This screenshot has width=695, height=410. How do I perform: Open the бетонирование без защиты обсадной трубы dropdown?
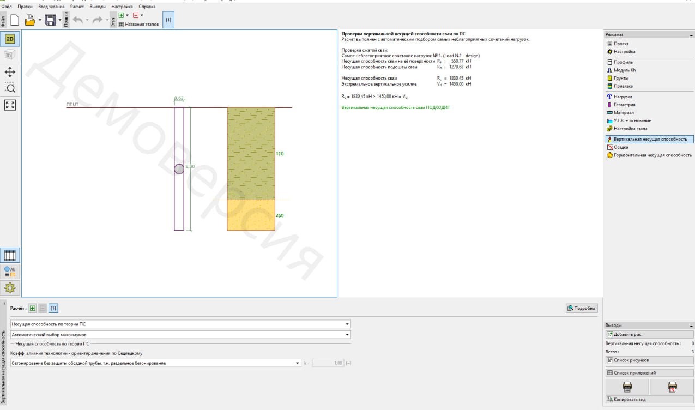tap(155, 363)
